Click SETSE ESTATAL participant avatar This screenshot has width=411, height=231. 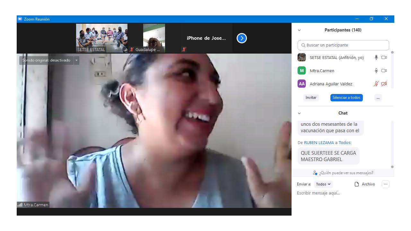tap(302, 57)
